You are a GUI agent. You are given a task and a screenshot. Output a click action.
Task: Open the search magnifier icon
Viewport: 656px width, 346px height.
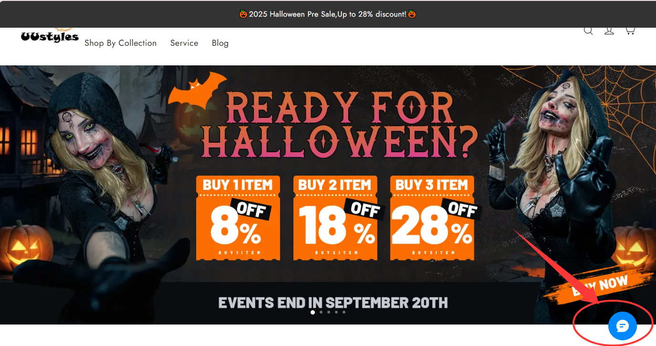tap(588, 31)
